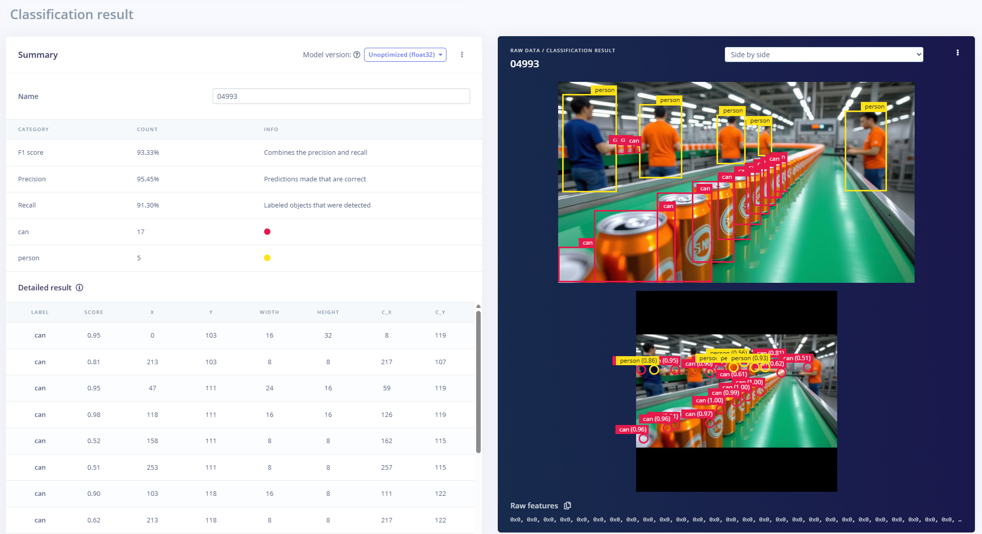Click 'Combines the precision and recall' info text
Image resolution: width=982 pixels, height=534 pixels.
tap(316, 153)
